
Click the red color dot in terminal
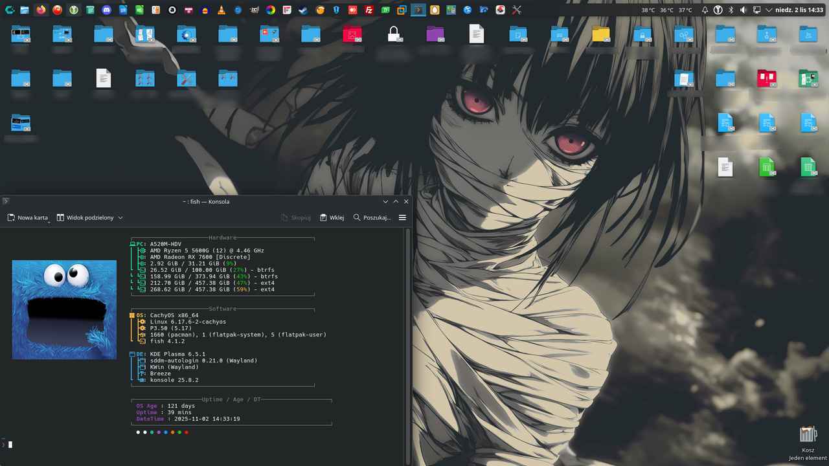coord(187,432)
